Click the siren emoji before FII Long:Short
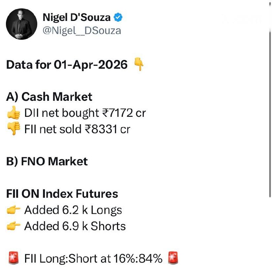The image size is (273, 279). pos(14,259)
